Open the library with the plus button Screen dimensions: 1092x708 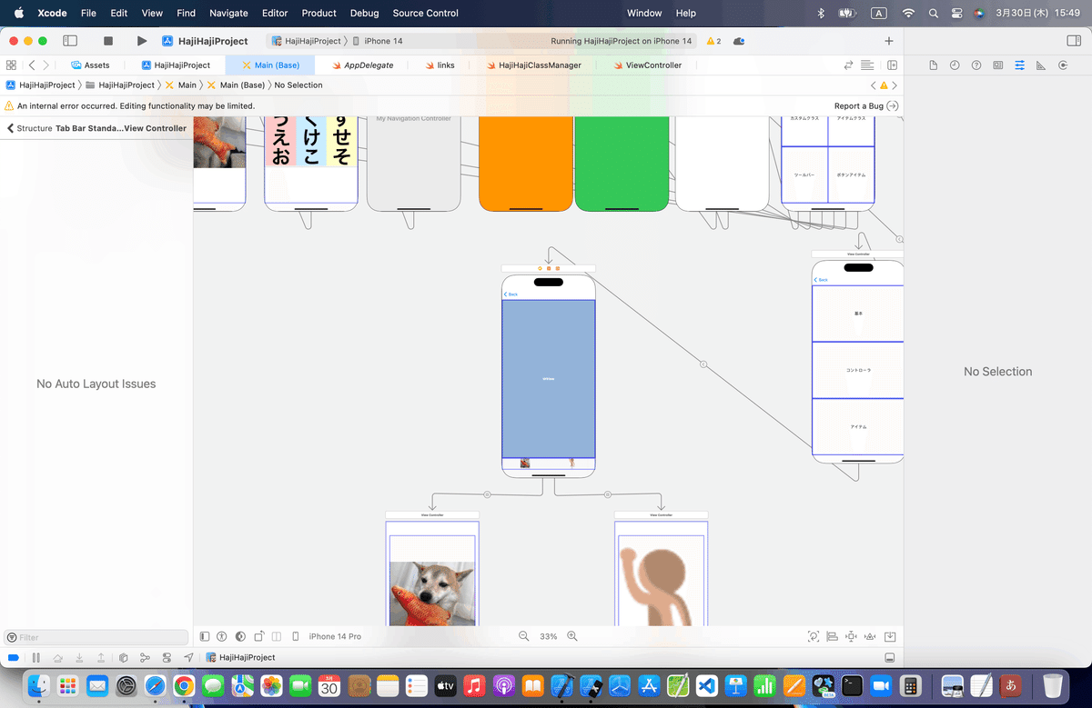(889, 41)
